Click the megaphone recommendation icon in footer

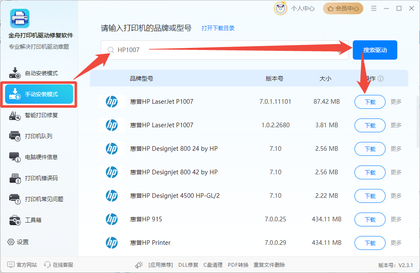139,265
